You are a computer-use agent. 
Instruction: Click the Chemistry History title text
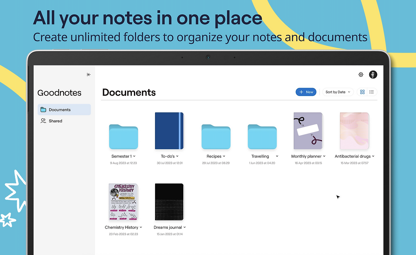[x=122, y=227]
